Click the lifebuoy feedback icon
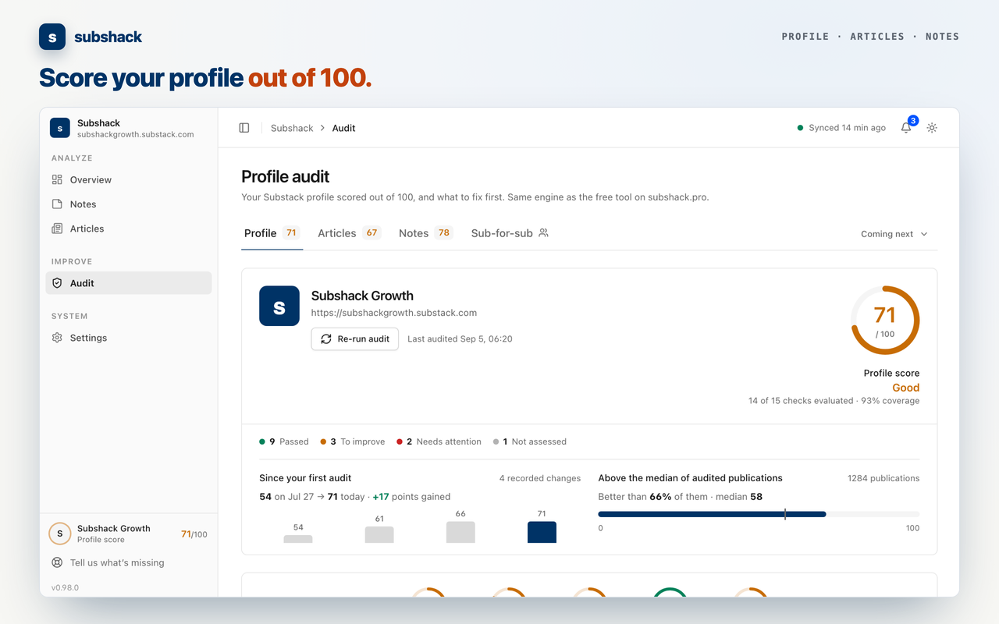 coord(57,562)
